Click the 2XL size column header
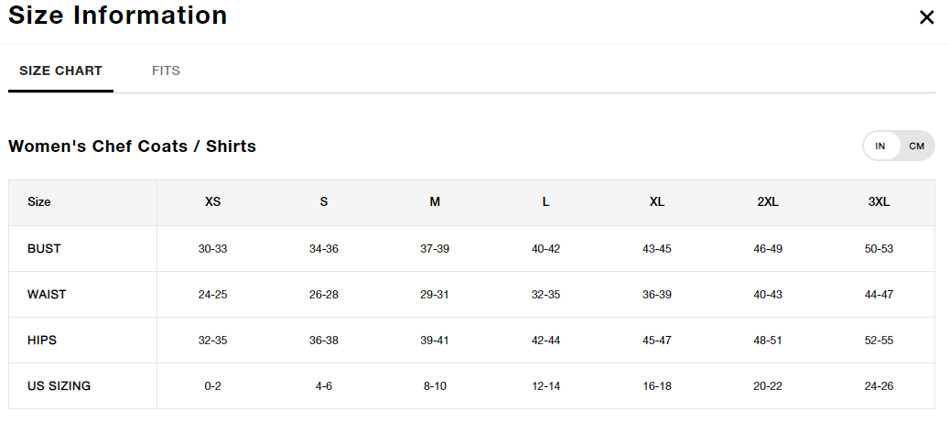This screenshot has height=422, width=950. pos(768,202)
